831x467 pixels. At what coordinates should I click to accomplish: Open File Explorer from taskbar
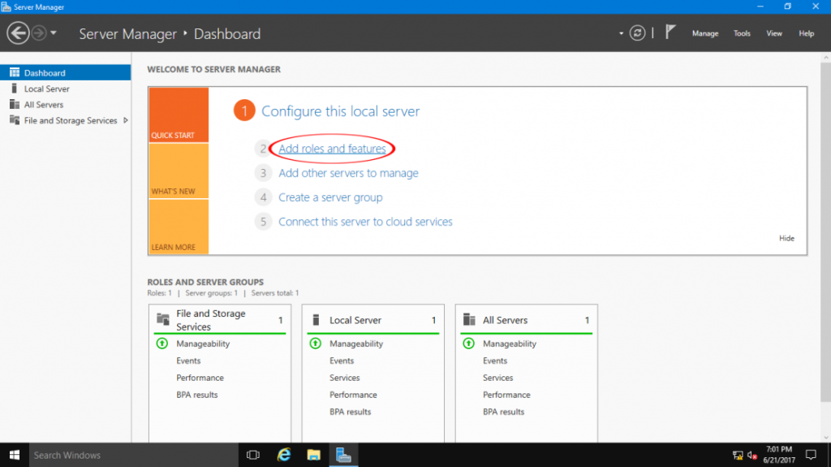tap(314, 455)
